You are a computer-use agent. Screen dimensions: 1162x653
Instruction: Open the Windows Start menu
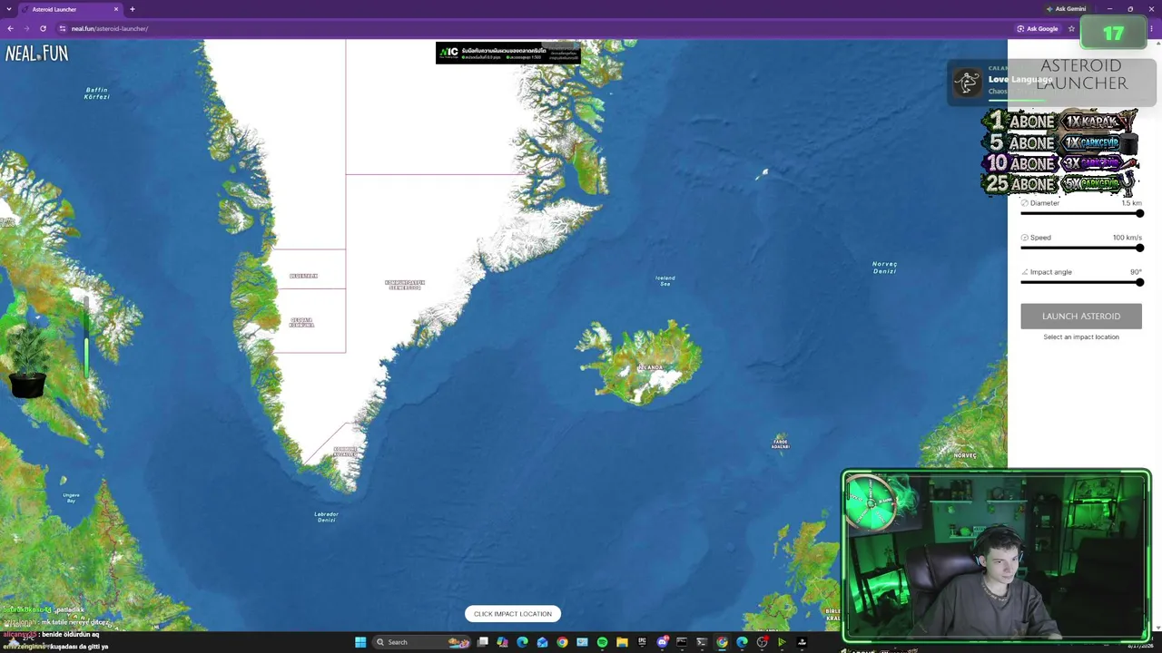pyautogui.click(x=360, y=642)
